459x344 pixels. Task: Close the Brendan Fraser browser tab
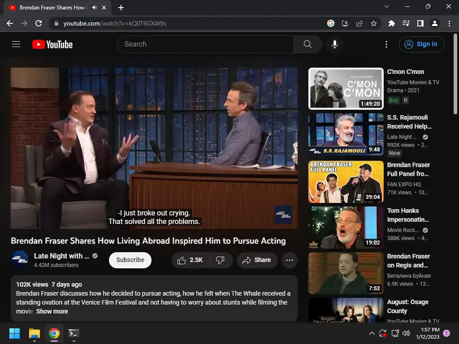click(104, 8)
